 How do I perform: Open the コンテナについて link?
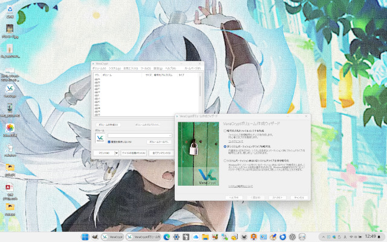coord(235,142)
